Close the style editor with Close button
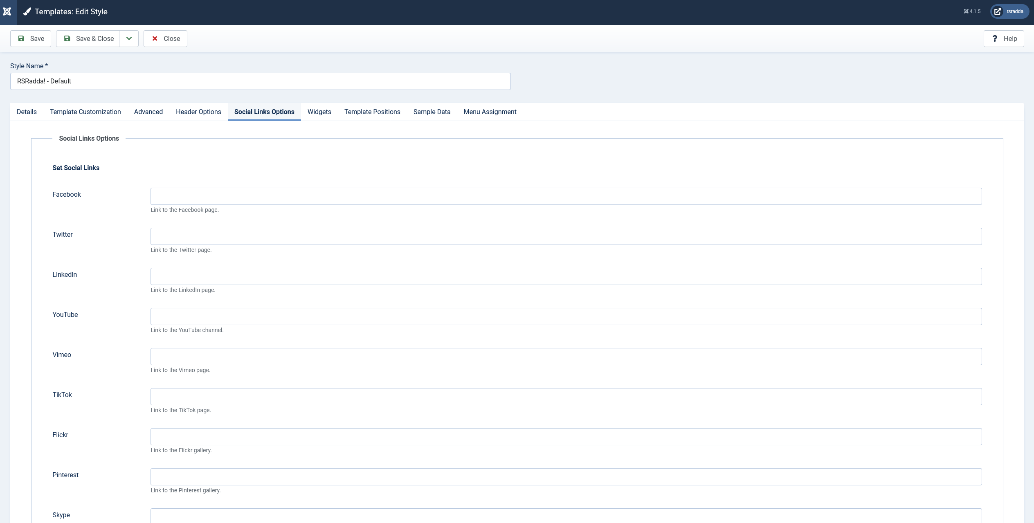 click(165, 38)
